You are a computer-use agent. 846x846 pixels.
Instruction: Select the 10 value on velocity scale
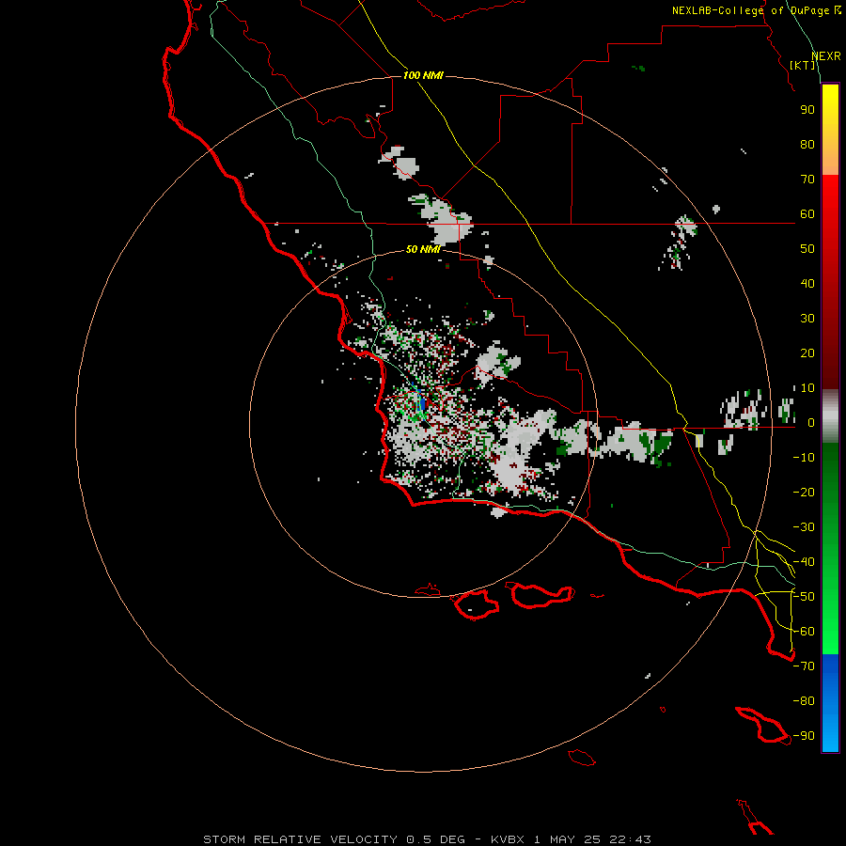[807, 388]
